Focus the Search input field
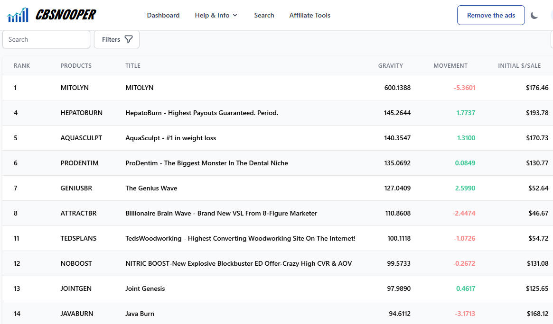Image resolution: width=553 pixels, height=324 pixels. pos(46,39)
